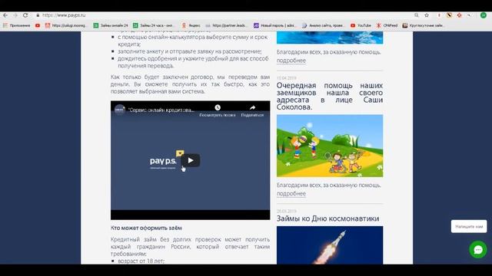Click the padlock site info icon
Viewport: 492px width, 276px height.
coord(38,15)
